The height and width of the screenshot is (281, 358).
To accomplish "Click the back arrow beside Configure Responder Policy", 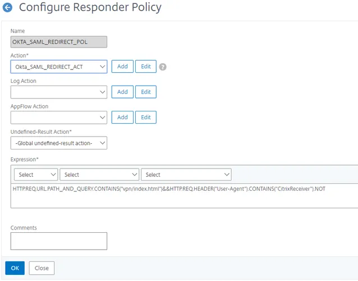I will [x=8, y=8].
